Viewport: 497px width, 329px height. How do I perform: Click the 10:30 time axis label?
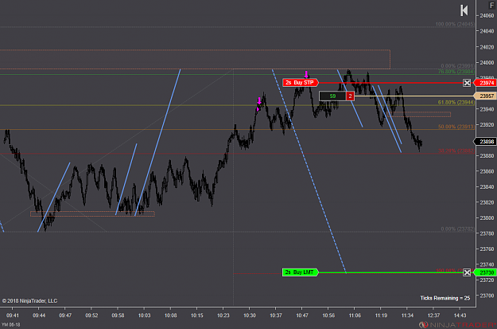[250, 315]
